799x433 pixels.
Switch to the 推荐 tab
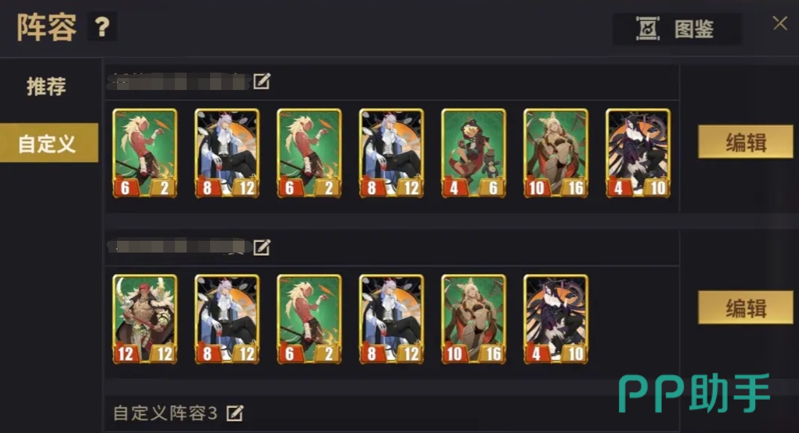46,86
